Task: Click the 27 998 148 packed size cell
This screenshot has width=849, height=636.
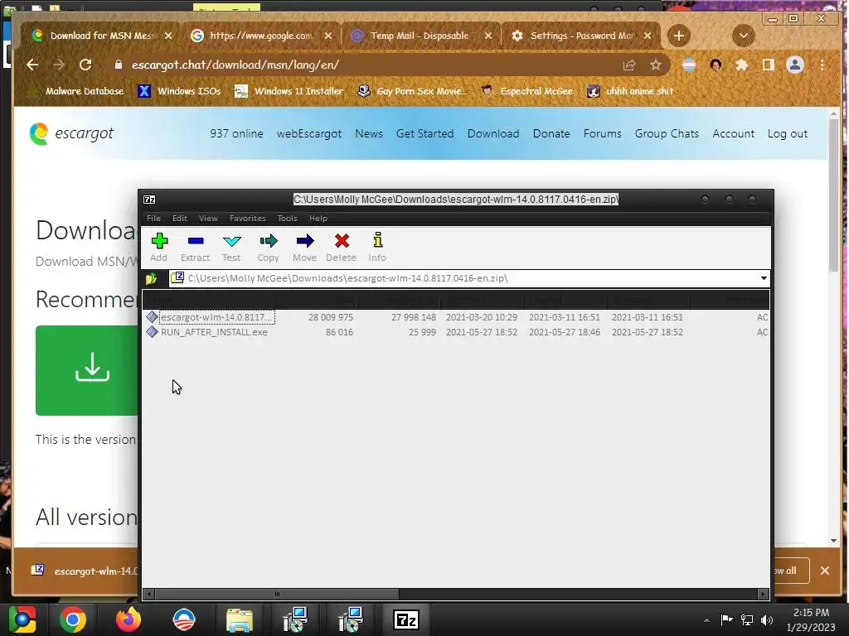Action: click(x=413, y=317)
